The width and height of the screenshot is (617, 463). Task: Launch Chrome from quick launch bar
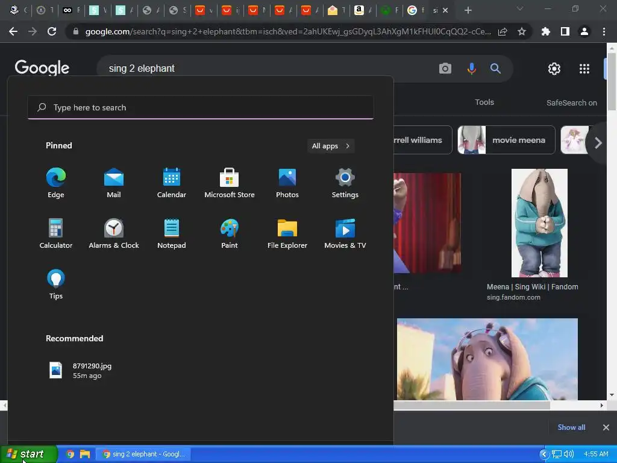pos(70,454)
